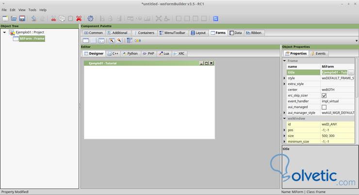The width and height of the screenshot is (359, 195).
Task: Add a Dialog from the Forms palette
Action: click(x=101, y=41)
